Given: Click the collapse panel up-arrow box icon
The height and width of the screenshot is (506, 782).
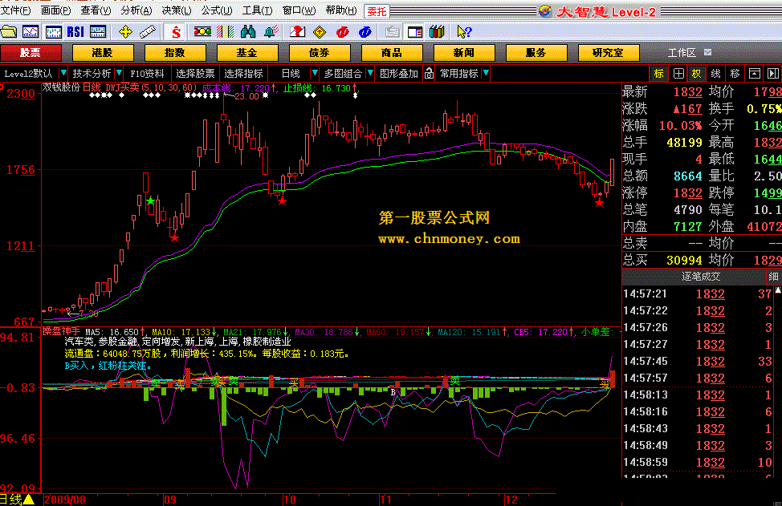Looking at the screenshot, I should tap(755, 74).
